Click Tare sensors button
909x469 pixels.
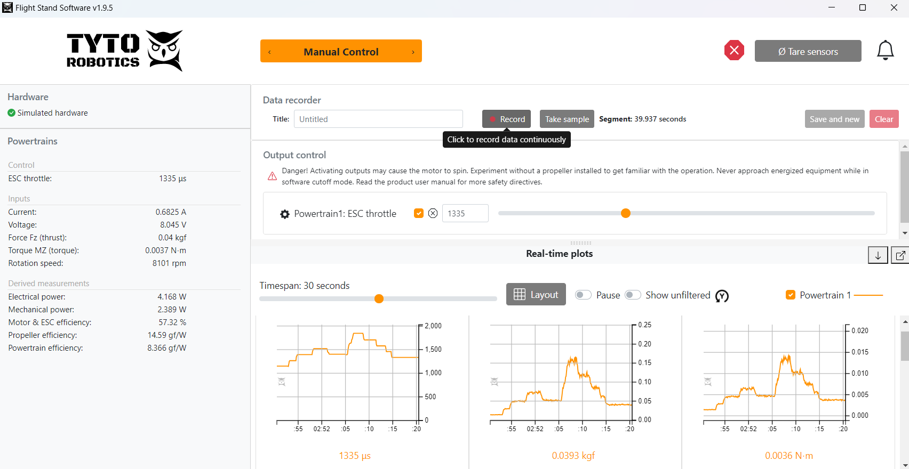point(808,51)
